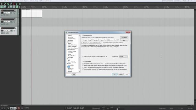The image size is (196, 110).
Task: Select Editing Behavior in the preferences tree
Action: (x=71, y=50)
